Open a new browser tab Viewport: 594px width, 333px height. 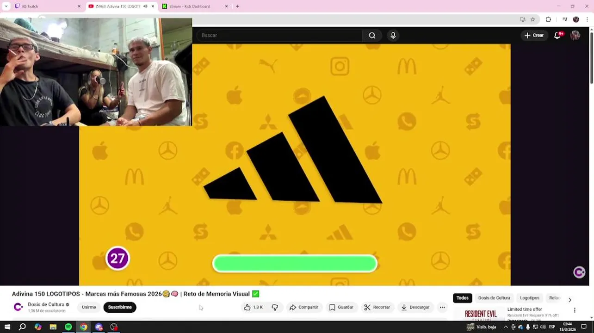point(237,6)
